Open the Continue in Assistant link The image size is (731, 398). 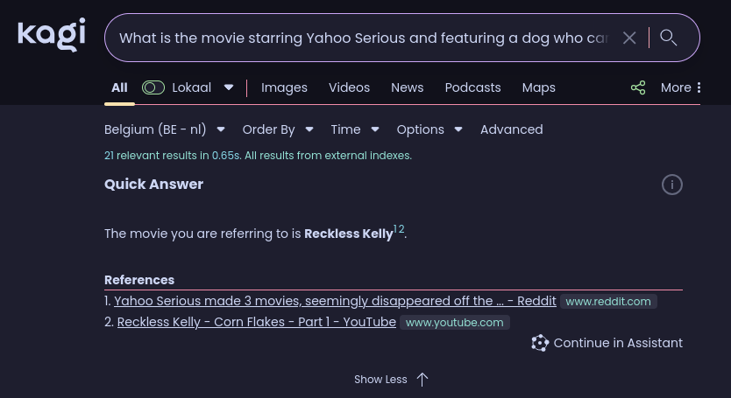(607, 343)
